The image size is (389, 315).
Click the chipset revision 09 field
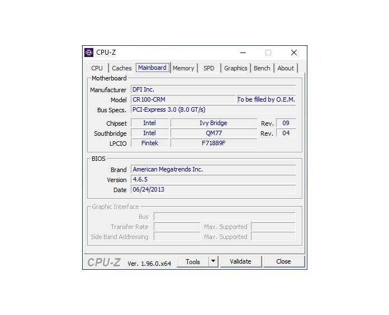coord(286,123)
